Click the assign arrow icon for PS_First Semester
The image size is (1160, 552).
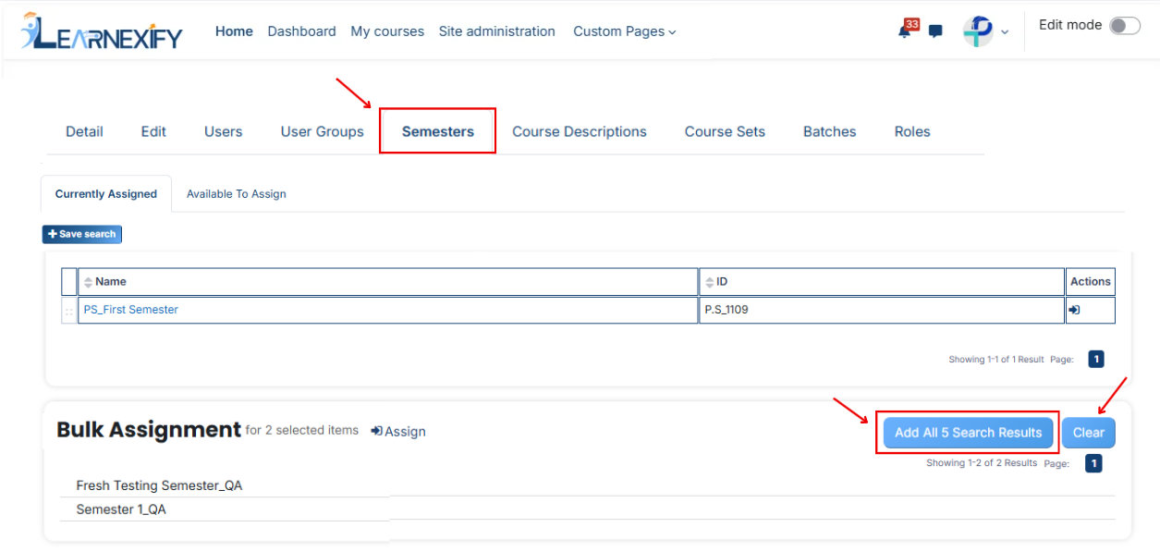pos(1074,311)
